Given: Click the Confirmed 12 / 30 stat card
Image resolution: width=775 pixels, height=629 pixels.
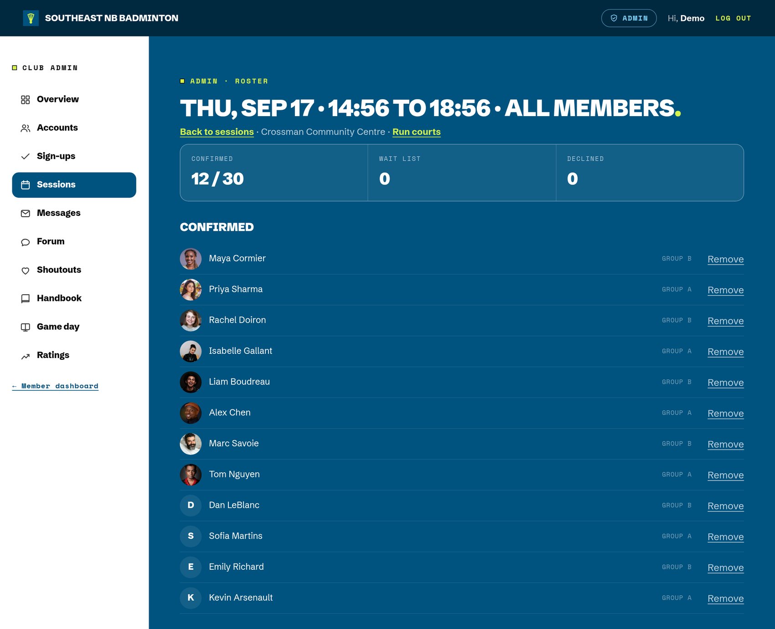Looking at the screenshot, I should (x=274, y=173).
